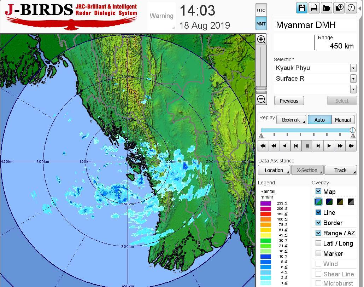Open the X-Section menu
Viewport: 364px width, 287px height.
(x=307, y=170)
